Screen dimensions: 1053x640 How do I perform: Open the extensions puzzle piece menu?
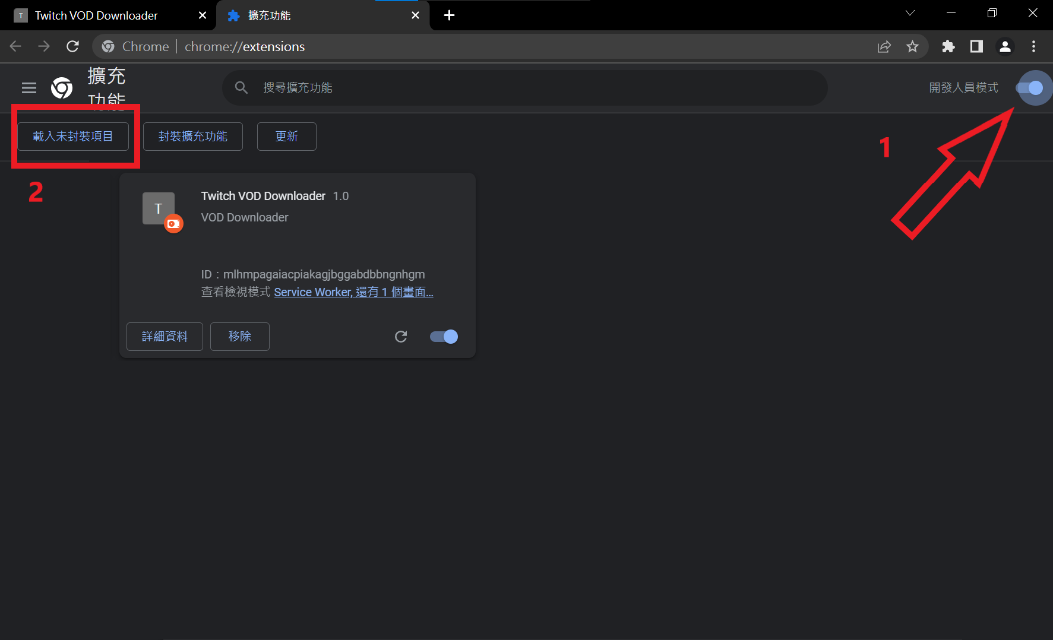[x=948, y=46]
